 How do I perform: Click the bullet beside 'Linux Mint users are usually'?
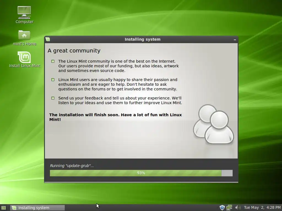coord(53,80)
